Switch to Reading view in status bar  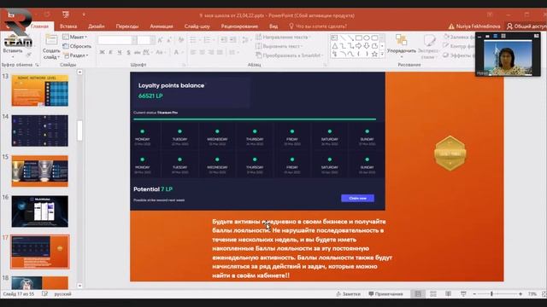[x=448, y=294]
